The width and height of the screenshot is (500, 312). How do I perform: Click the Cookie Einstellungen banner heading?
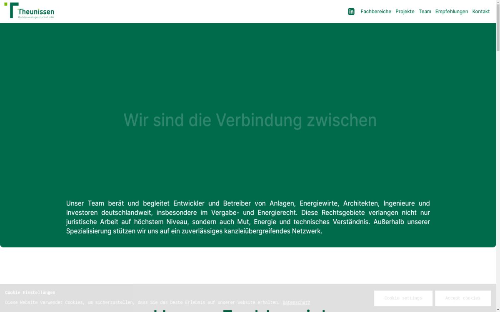click(30, 292)
